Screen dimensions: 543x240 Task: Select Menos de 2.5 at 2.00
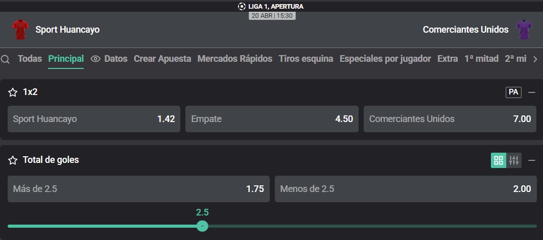pyautogui.click(x=406, y=189)
